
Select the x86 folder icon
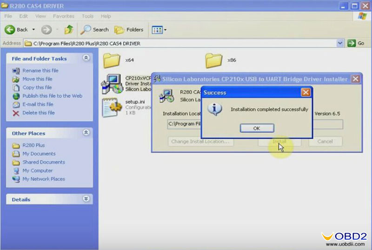pyautogui.click(x=213, y=60)
